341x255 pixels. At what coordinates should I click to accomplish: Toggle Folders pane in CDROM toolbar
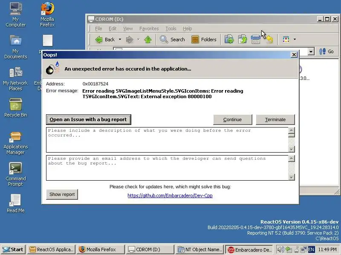(204, 40)
